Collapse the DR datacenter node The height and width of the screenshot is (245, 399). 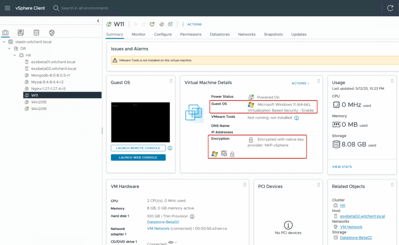[9, 48]
